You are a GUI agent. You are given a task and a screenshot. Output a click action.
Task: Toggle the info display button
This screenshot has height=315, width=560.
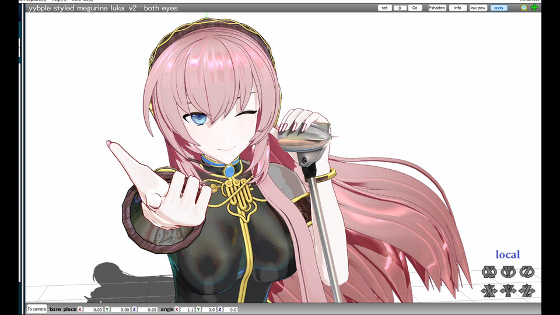coord(458,8)
